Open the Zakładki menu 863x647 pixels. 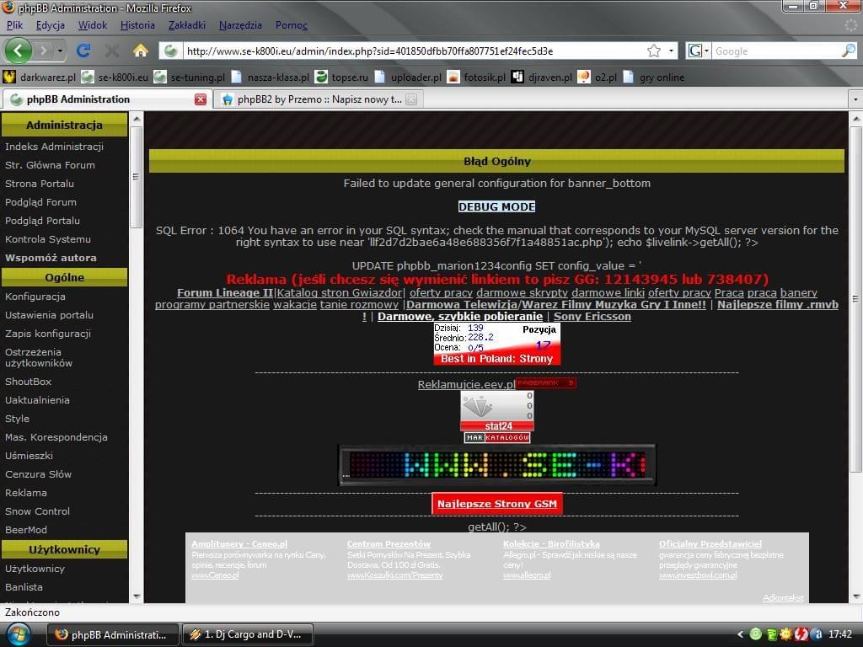[186, 25]
